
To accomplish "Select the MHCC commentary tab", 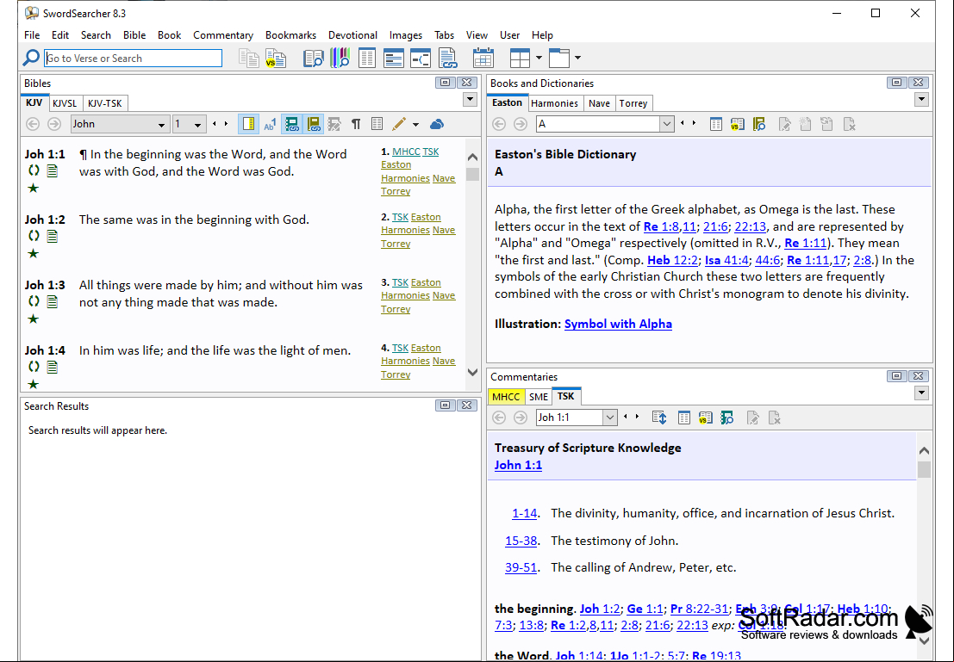I will click(x=506, y=397).
